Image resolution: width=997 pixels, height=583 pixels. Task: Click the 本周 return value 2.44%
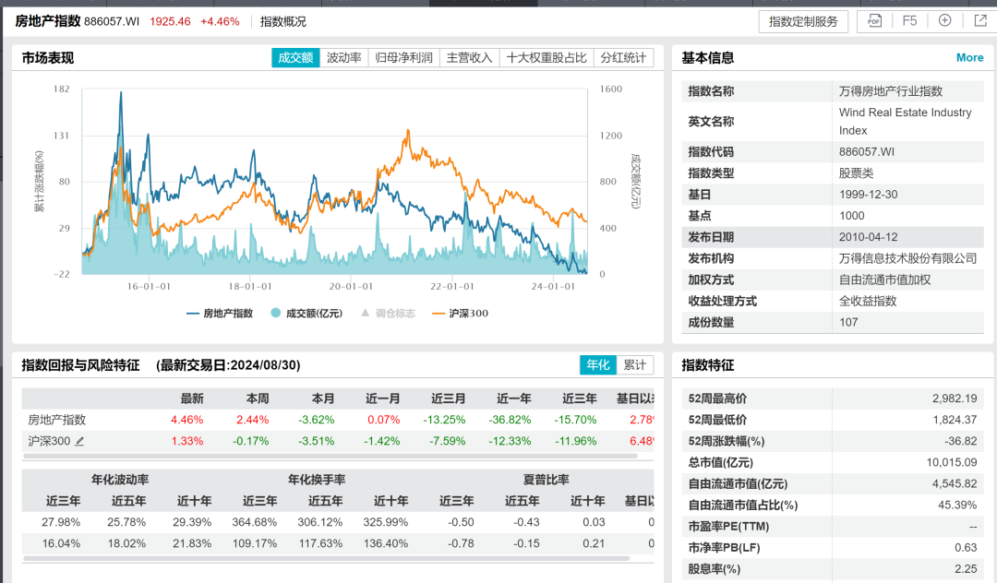[252, 420]
